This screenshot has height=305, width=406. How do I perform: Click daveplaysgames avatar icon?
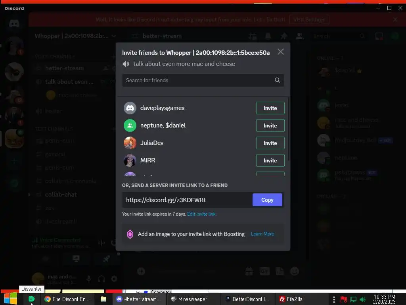click(130, 108)
